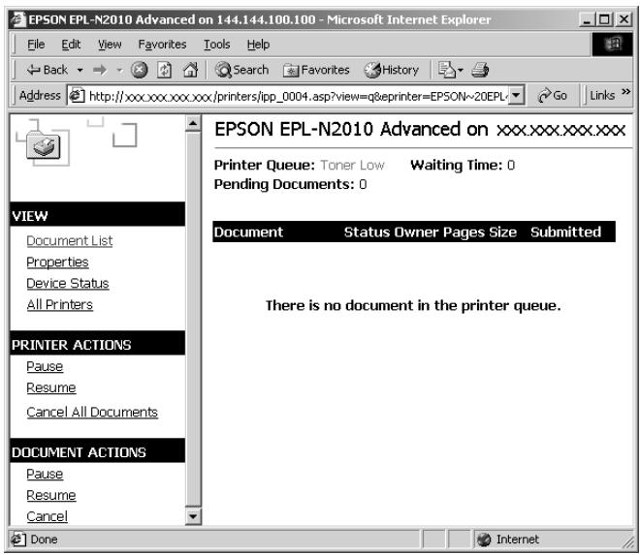
Task: Open the Edit menu
Action: tap(71, 44)
